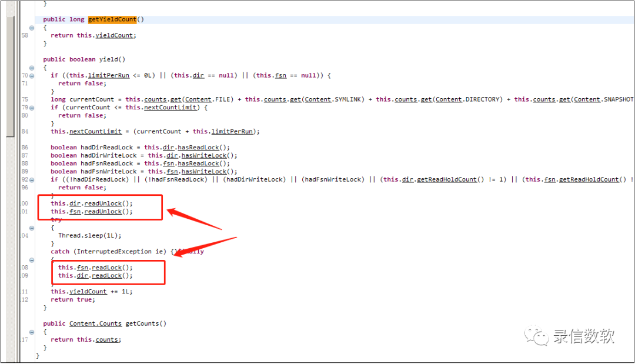635x364 pixels.
Task: Click line number 75 in gutter
Action: (25, 99)
